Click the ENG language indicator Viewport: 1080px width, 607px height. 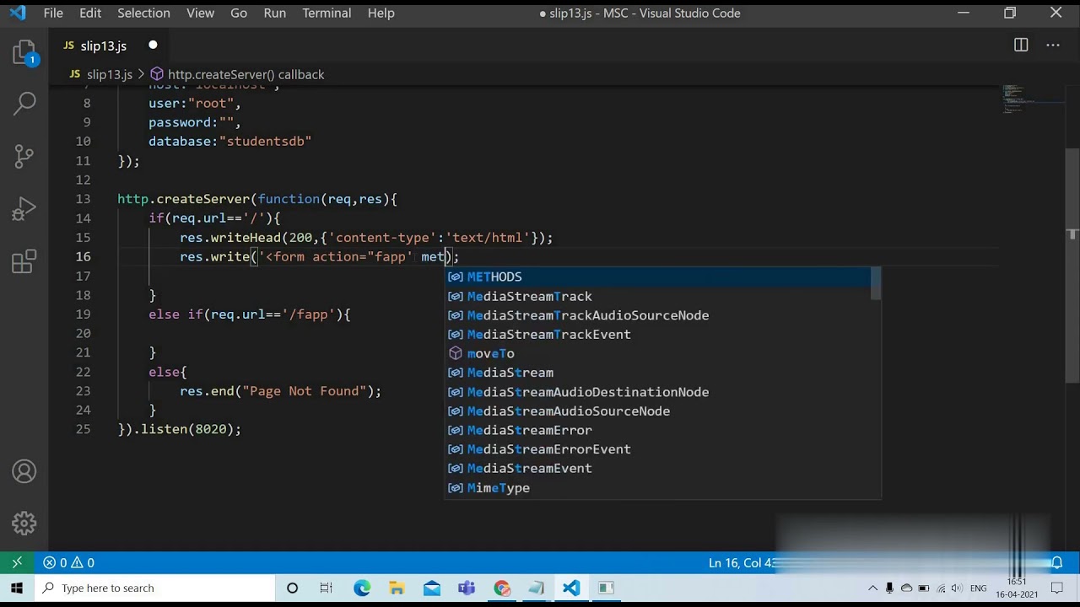(979, 588)
